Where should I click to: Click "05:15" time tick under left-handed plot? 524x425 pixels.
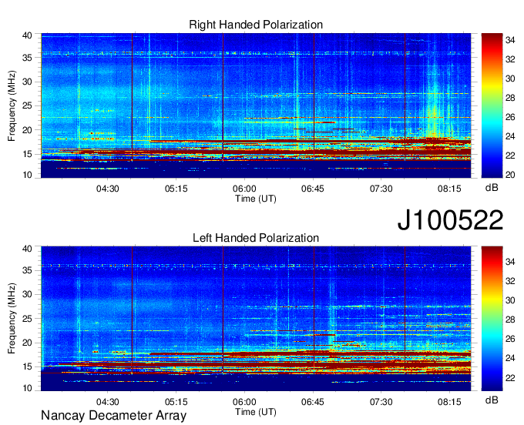(176, 402)
